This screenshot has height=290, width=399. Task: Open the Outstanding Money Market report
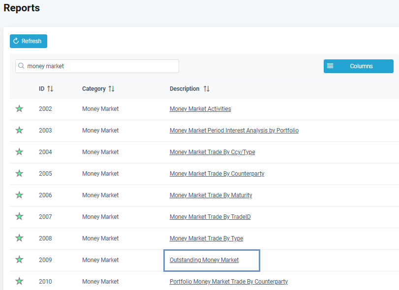pos(204,260)
